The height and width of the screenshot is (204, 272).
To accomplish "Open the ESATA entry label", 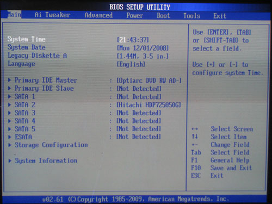I will click(23, 137).
